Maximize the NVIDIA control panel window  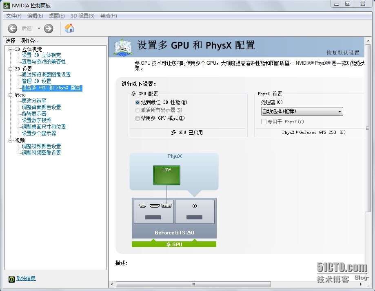[x=348, y=4]
